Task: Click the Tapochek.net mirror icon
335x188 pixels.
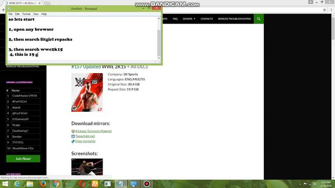Action: 73,136
